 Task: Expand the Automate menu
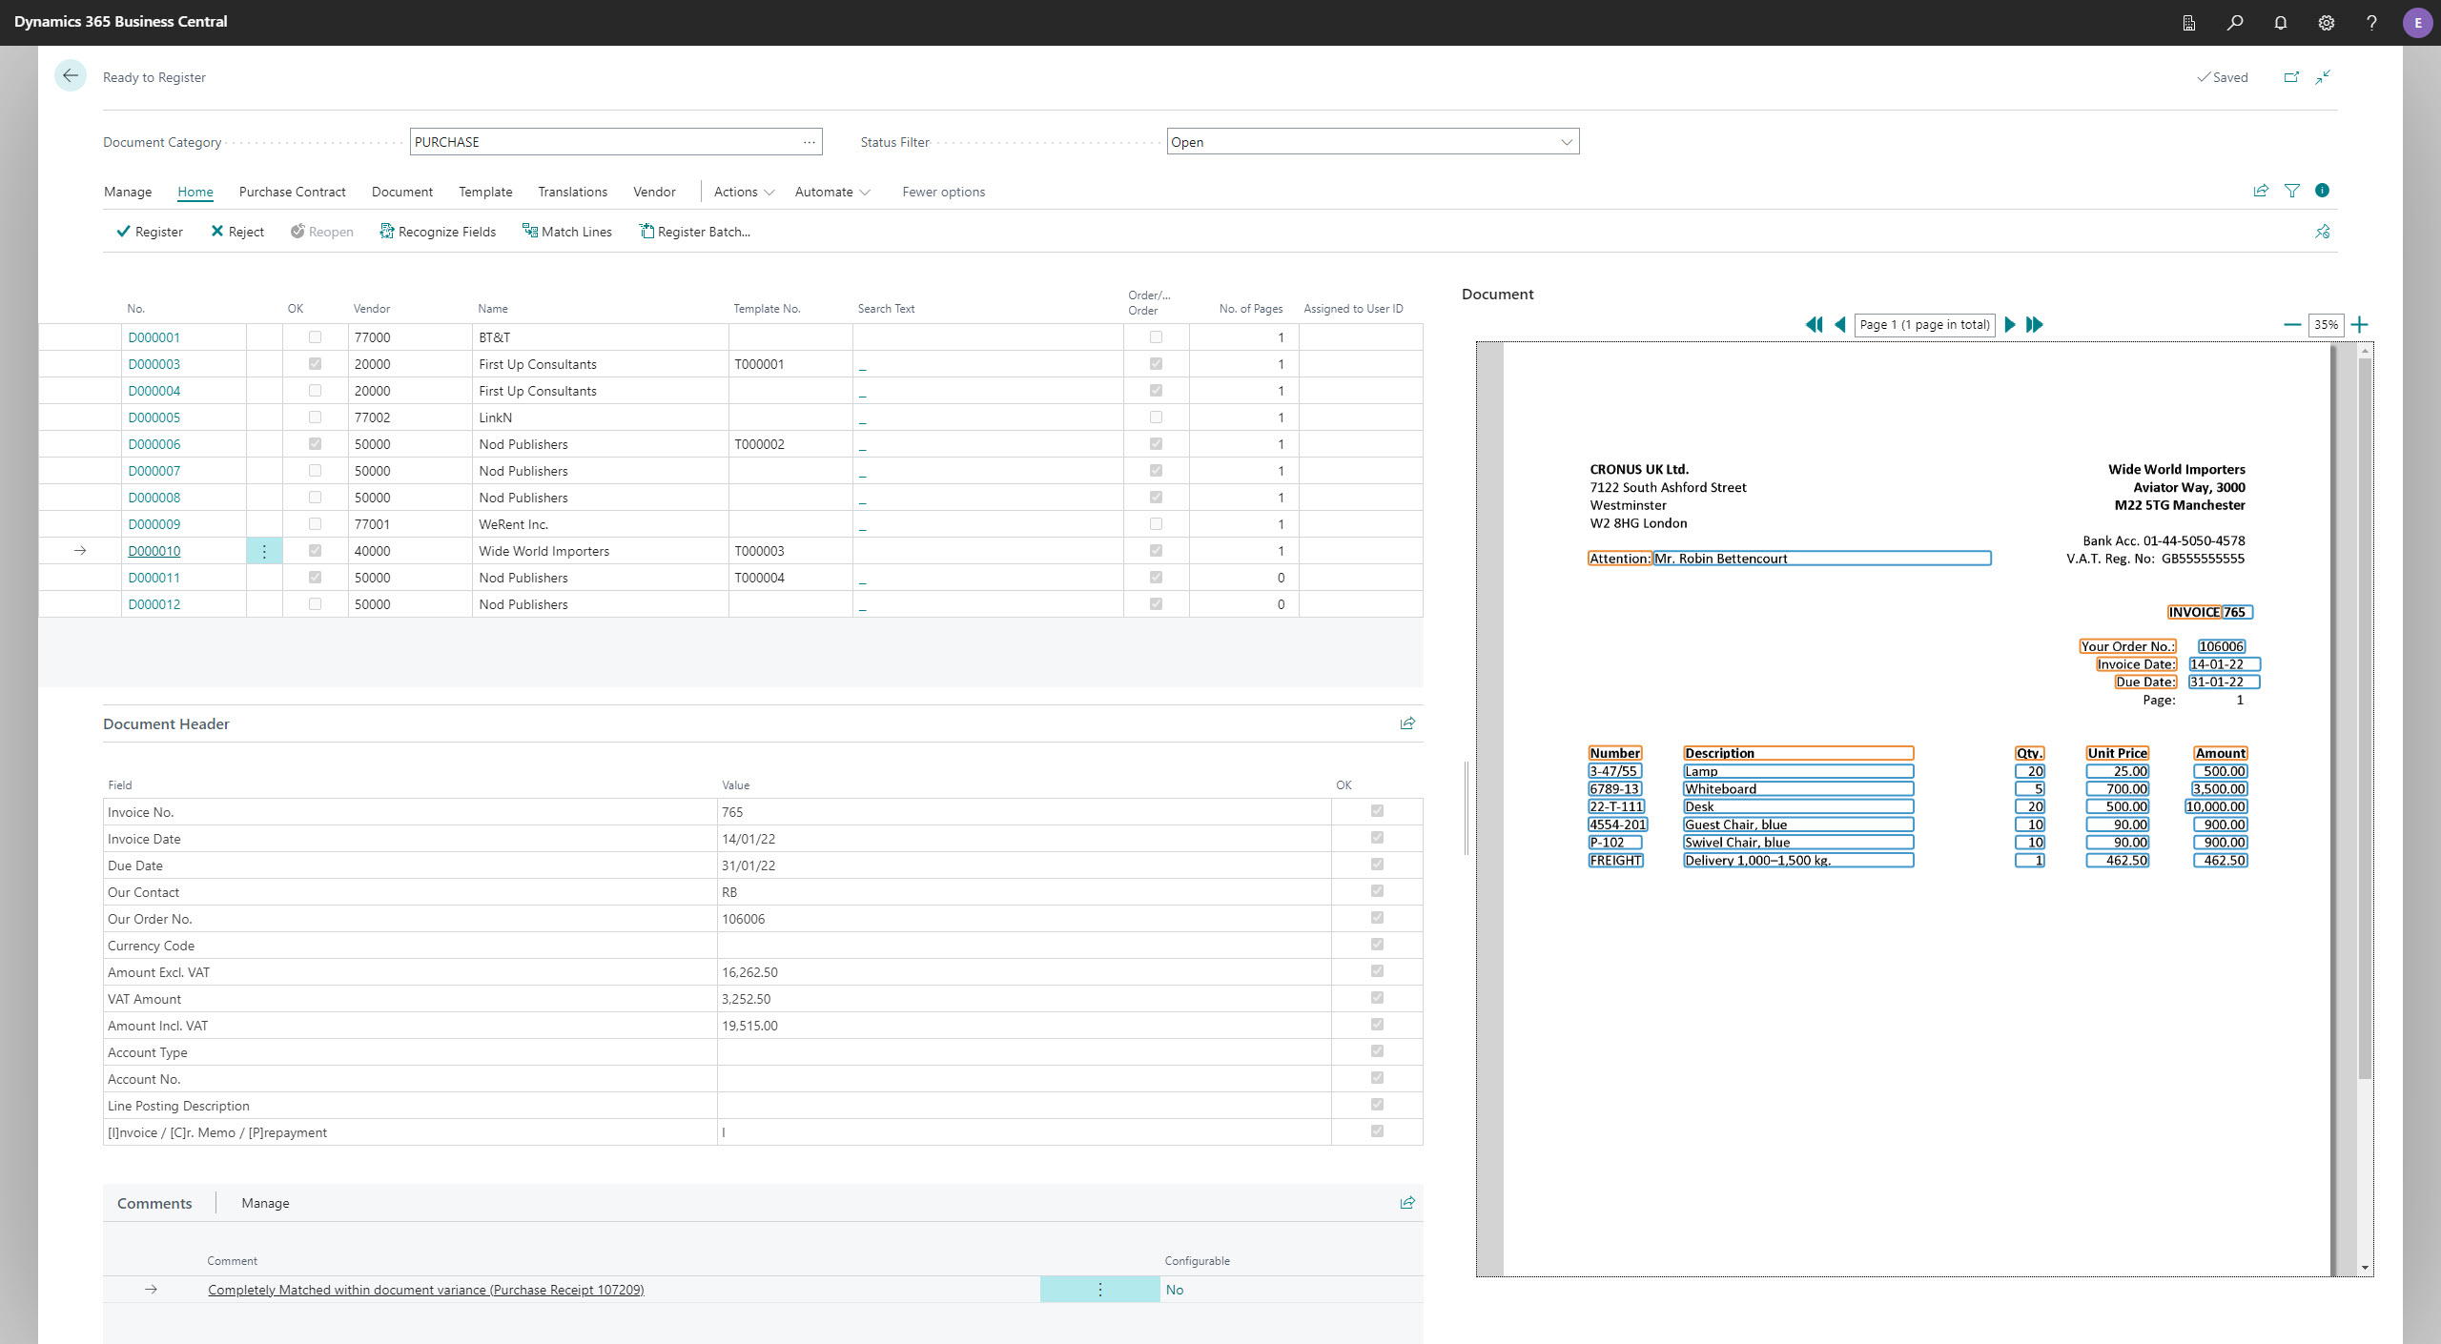tap(831, 192)
